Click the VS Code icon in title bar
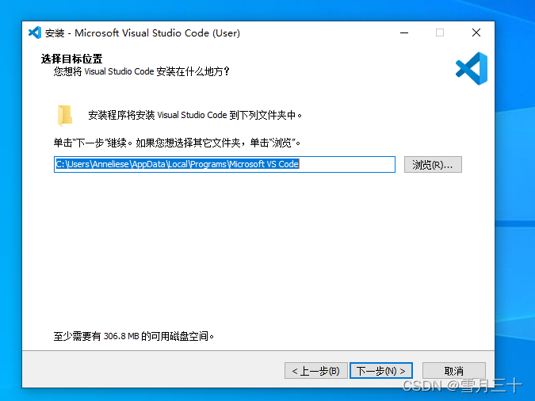This screenshot has height=401, width=535. 34,32
